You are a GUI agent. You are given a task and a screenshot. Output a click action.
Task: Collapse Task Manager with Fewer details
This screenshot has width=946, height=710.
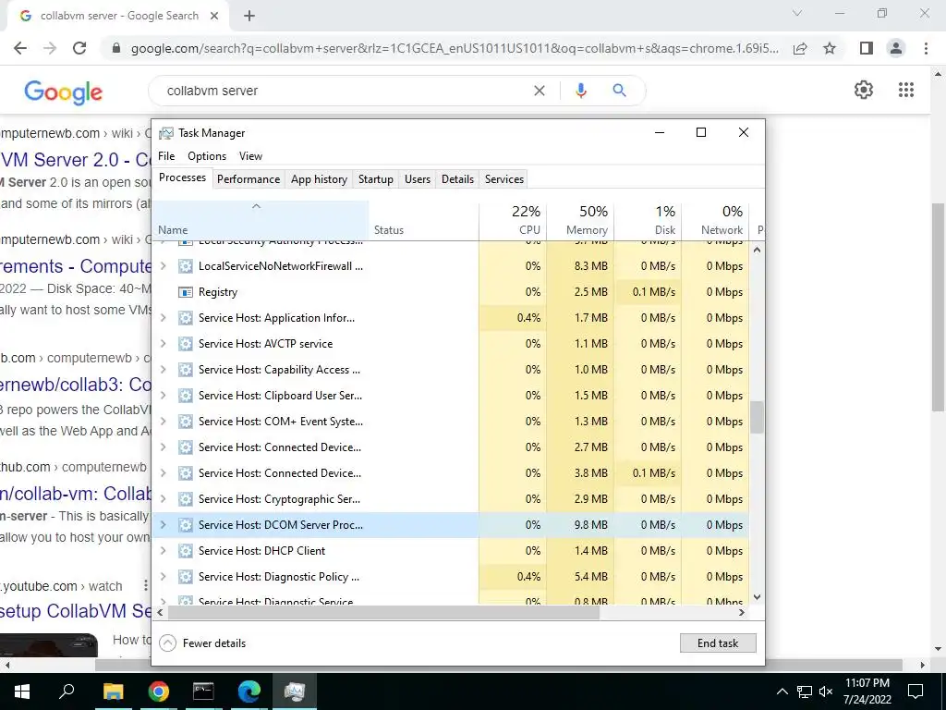click(x=202, y=643)
